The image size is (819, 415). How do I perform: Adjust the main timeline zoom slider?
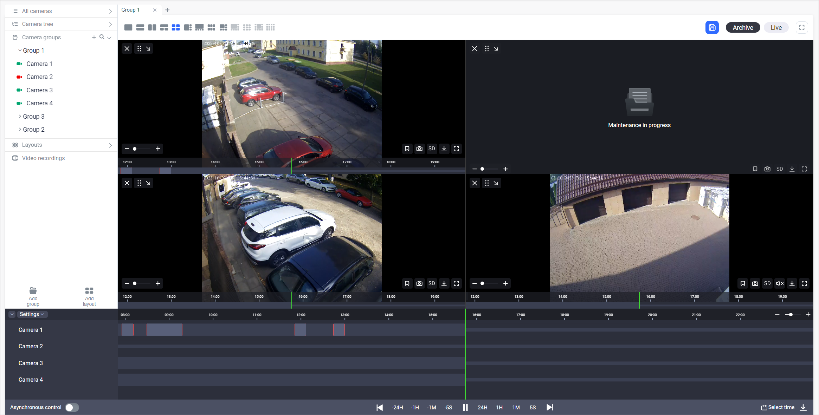coord(791,315)
